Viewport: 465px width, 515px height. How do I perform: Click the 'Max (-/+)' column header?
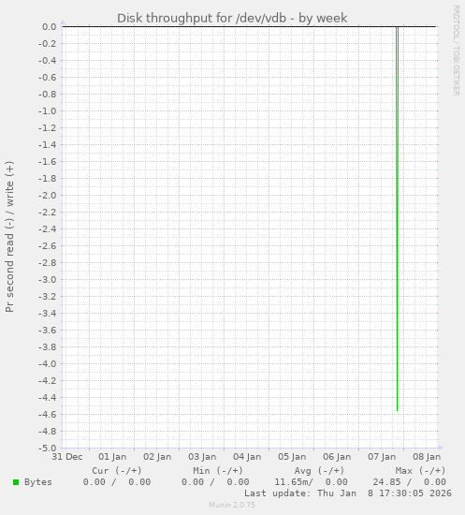tap(421, 471)
